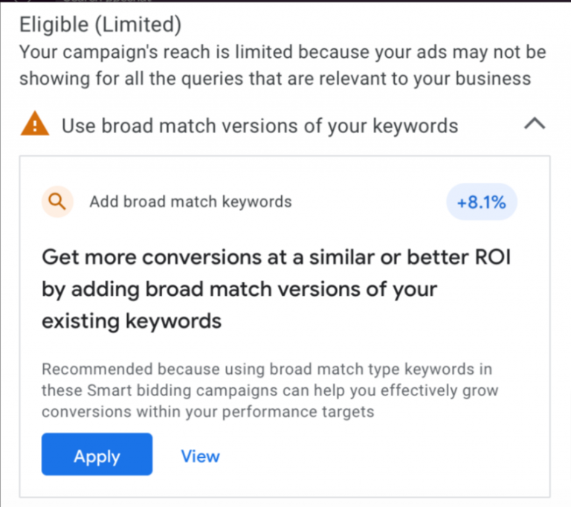Image resolution: width=571 pixels, height=507 pixels.
Task: Click the "Add broad match keywords" label
Action: coord(190,201)
